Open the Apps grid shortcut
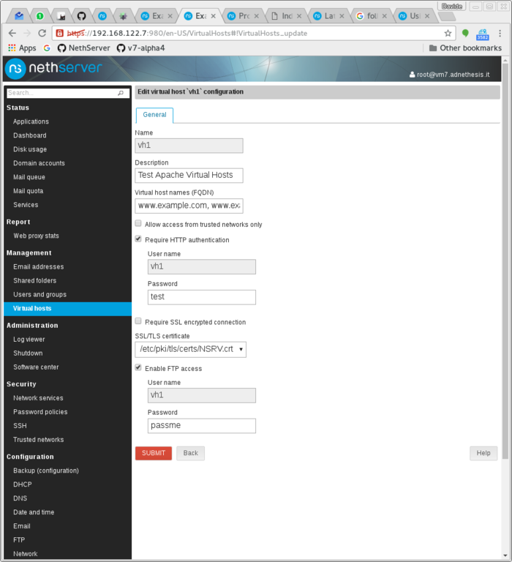This screenshot has width=512, height=562. (x=21, y=48)
